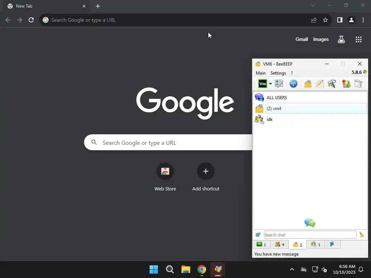Open the notification bell in taskbar

(361, 269)
